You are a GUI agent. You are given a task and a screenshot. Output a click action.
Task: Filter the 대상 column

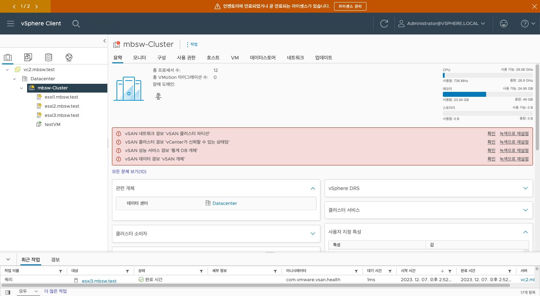tap(127, 271)
